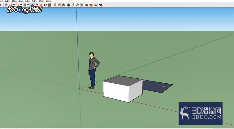Activate the Arc drawing tool
This screenshot has height=129, width=234.
(x=18, y=5)
